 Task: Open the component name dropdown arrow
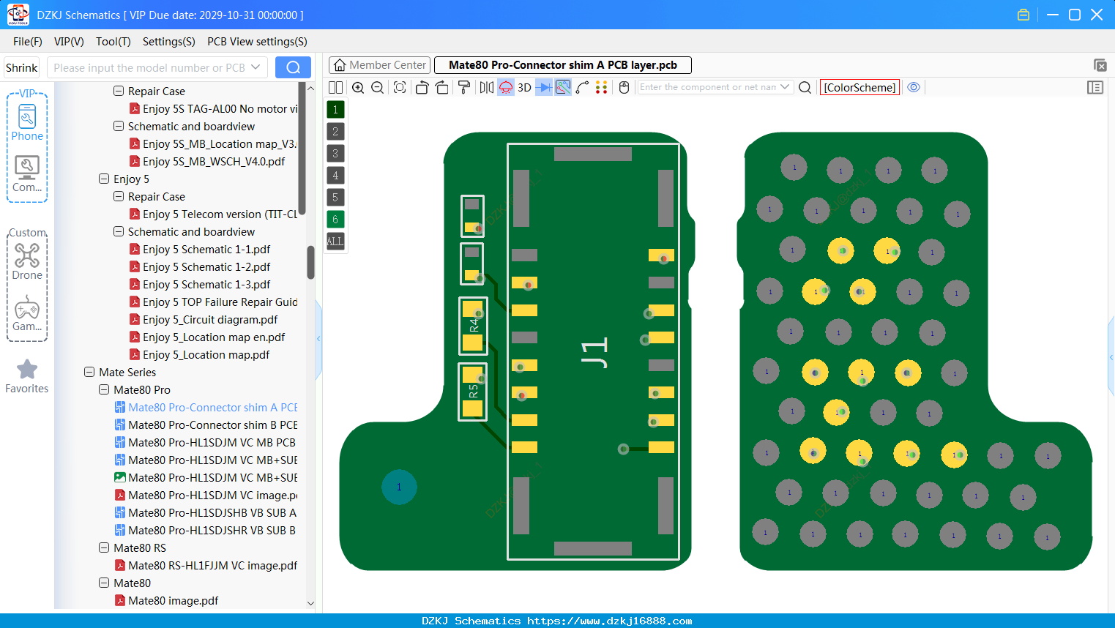(786, 87)
